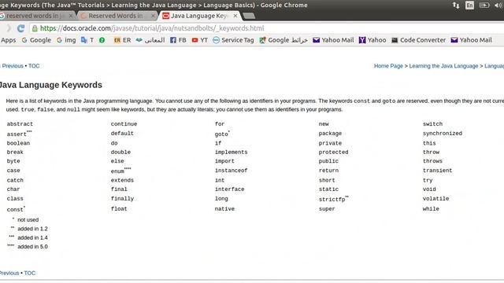This screenshot has width=504, height=283.
Task: Click the battery status icon
Action: [484, 6]
